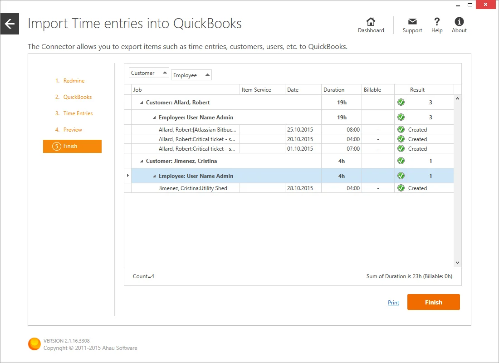The image size is (499, 363).
Task: Open About info icon
Action: point(459,21)
